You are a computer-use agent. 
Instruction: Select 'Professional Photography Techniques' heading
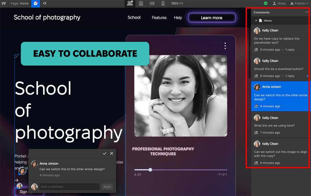pos(163,151)
